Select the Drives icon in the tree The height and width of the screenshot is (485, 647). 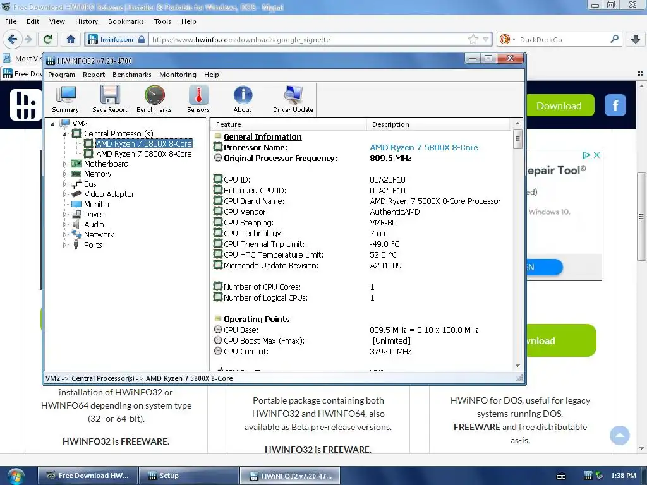pos(76,214)
